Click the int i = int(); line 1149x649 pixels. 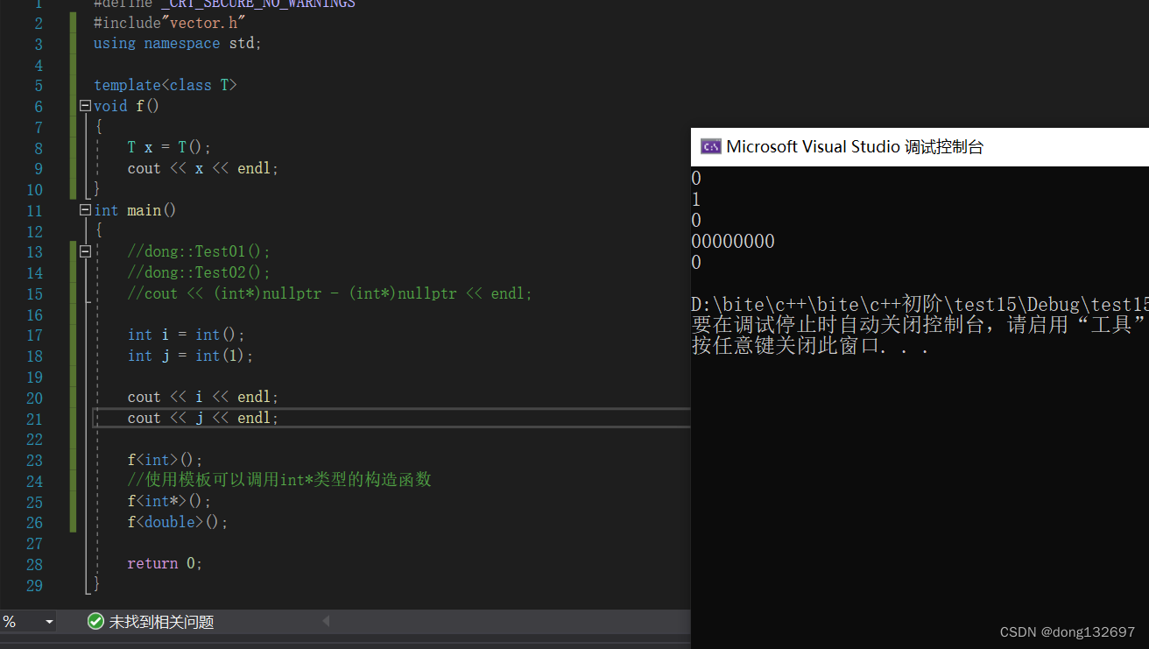click(x=187, y=335)
